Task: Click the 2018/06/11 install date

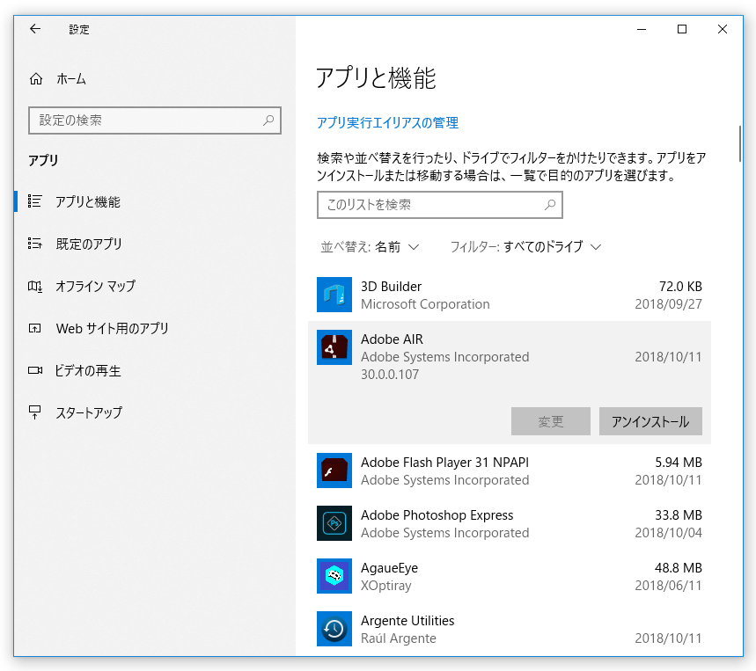Action: 668,586
